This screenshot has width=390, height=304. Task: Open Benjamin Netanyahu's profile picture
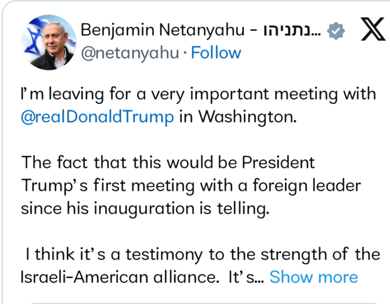click(49, 42)
